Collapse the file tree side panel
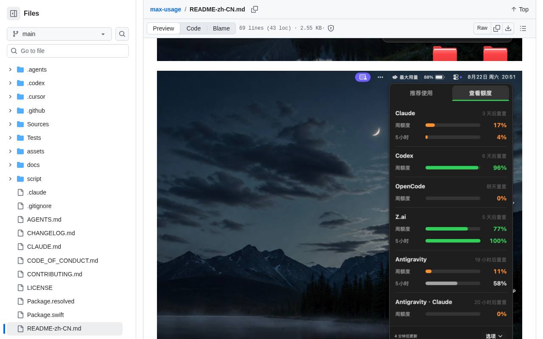Viewport: 543px width, 339px height. 14,14
